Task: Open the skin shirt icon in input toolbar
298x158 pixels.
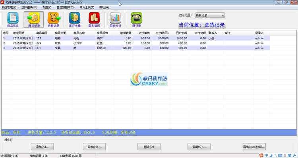Action: tap(289, 155)
